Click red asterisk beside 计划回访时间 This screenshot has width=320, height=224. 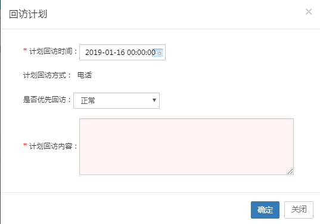click(x=25, y=50)
